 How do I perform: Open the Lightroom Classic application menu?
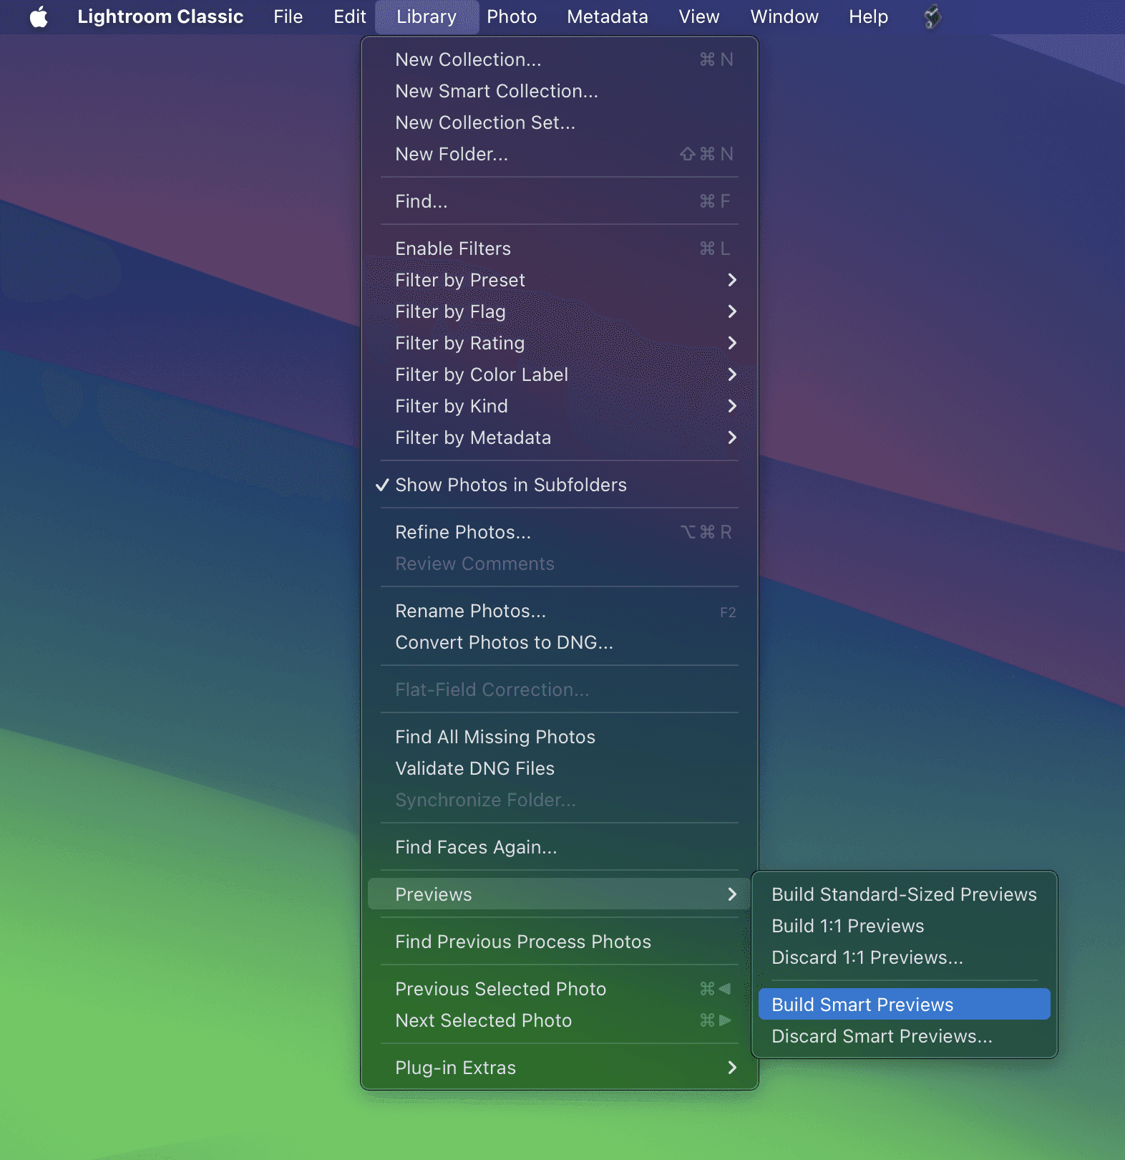(160, 16)
